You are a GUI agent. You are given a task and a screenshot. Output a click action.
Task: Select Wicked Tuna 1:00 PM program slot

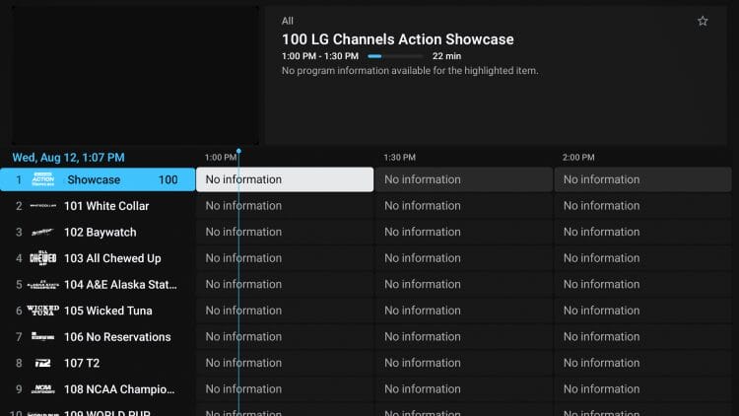[x=285, y=311]
